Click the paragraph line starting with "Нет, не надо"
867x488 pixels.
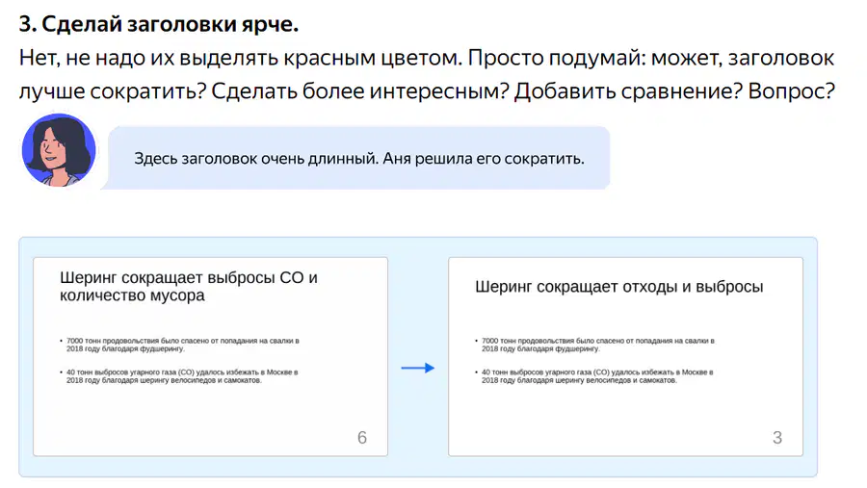click(x=427, y=58)
